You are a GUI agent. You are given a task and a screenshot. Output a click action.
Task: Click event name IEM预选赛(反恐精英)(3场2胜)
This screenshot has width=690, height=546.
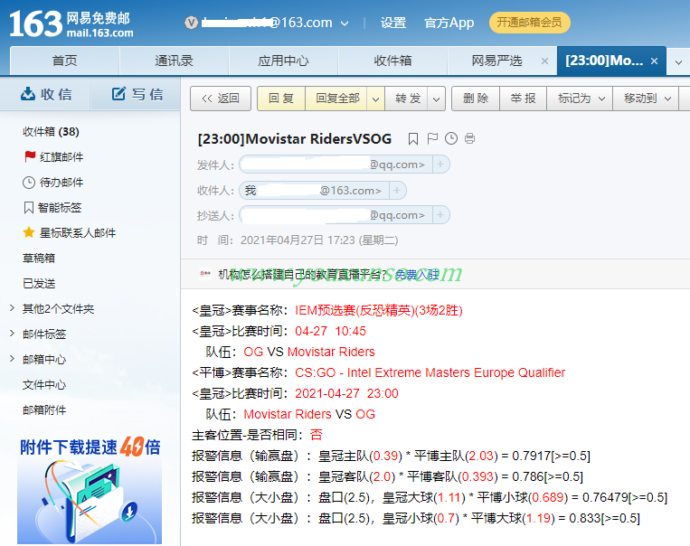click(379, 311)
